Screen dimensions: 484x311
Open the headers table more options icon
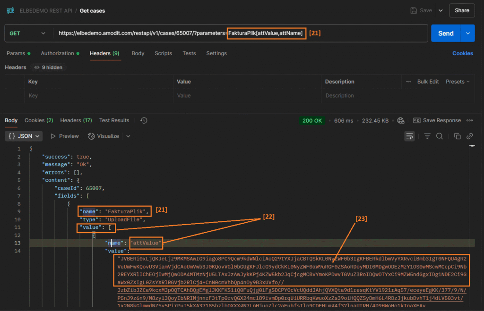pos(408,82)
